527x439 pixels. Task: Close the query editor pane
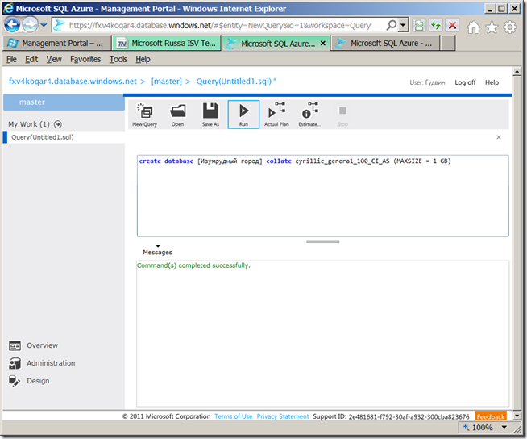click(499, 137)
